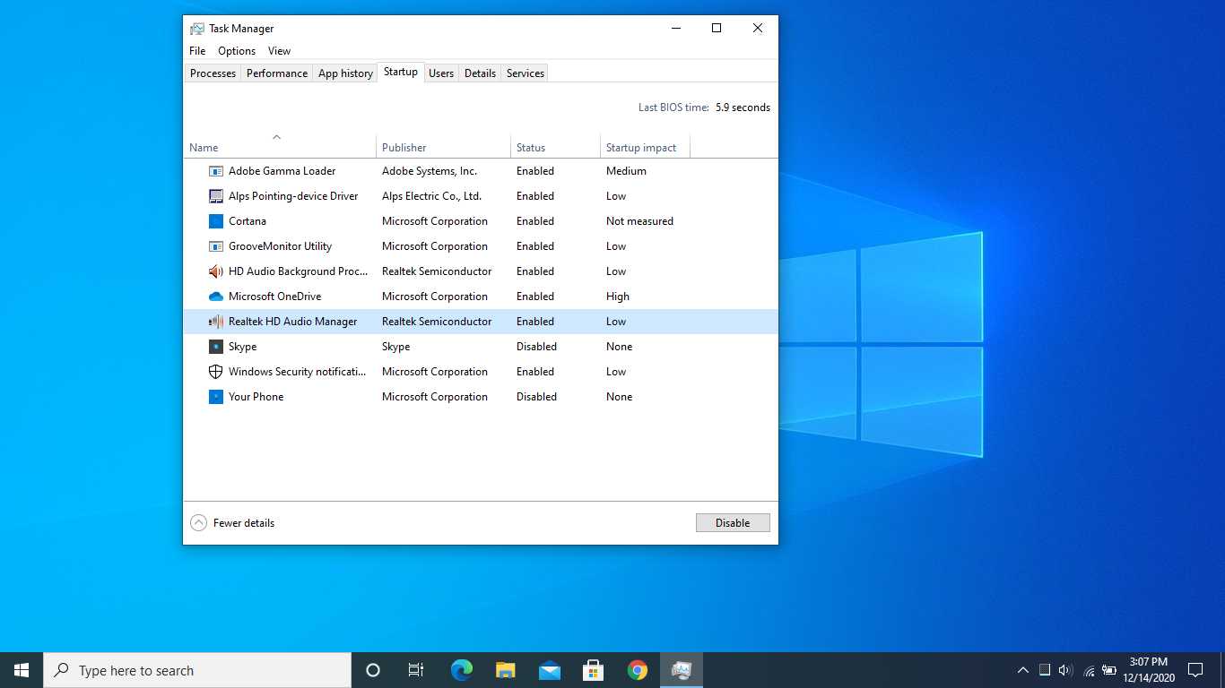Open Task View on the taskbar

[x=416, y=670]
